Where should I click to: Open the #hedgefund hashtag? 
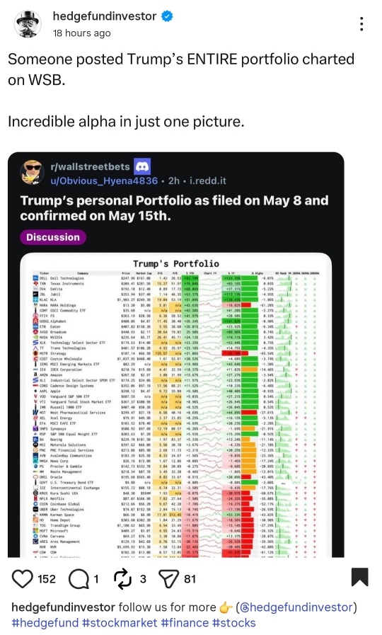point(45,622)
